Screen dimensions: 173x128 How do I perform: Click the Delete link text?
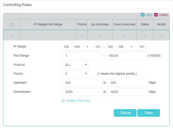tap(164, 15)
